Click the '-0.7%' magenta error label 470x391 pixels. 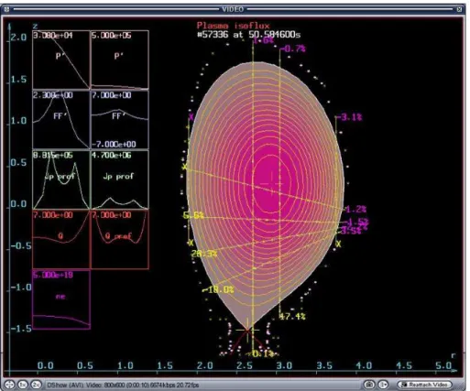click(x=294, y=49)
